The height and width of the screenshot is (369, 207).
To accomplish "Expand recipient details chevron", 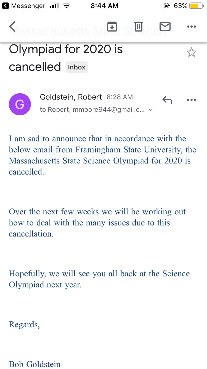I will point(151,110).
